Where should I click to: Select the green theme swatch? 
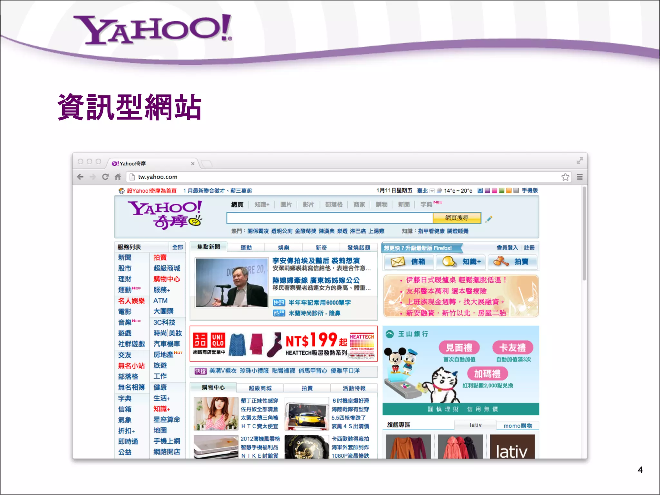tap(501, 190)
